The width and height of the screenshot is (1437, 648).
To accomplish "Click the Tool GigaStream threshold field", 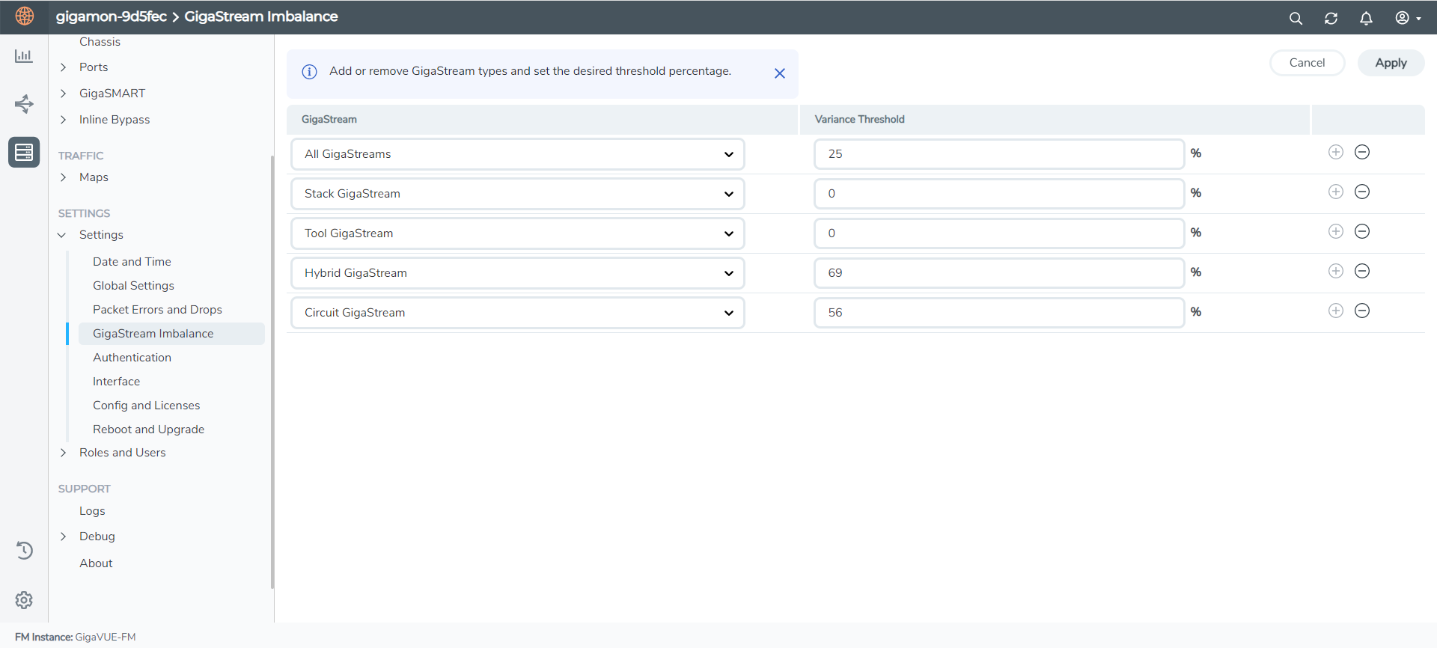I will pyautogui.click(x=998, y=233).
